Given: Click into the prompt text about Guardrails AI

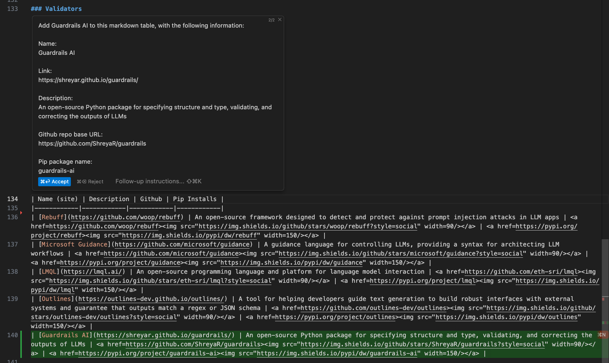Looking at the screenshot, I should 141,25.
